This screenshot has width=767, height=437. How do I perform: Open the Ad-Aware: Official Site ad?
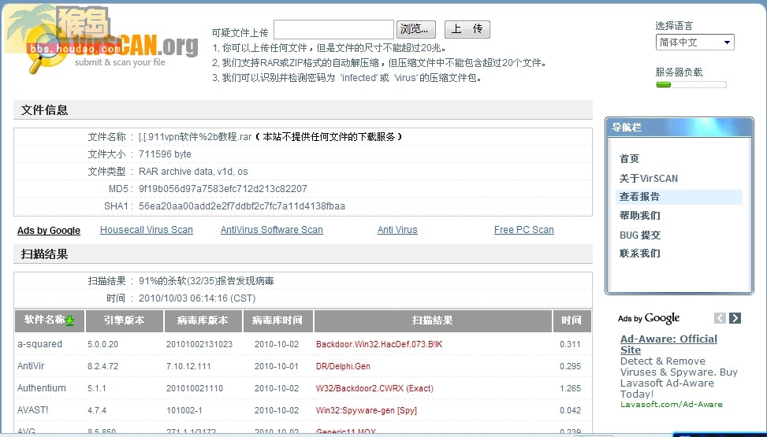point(668,344)
